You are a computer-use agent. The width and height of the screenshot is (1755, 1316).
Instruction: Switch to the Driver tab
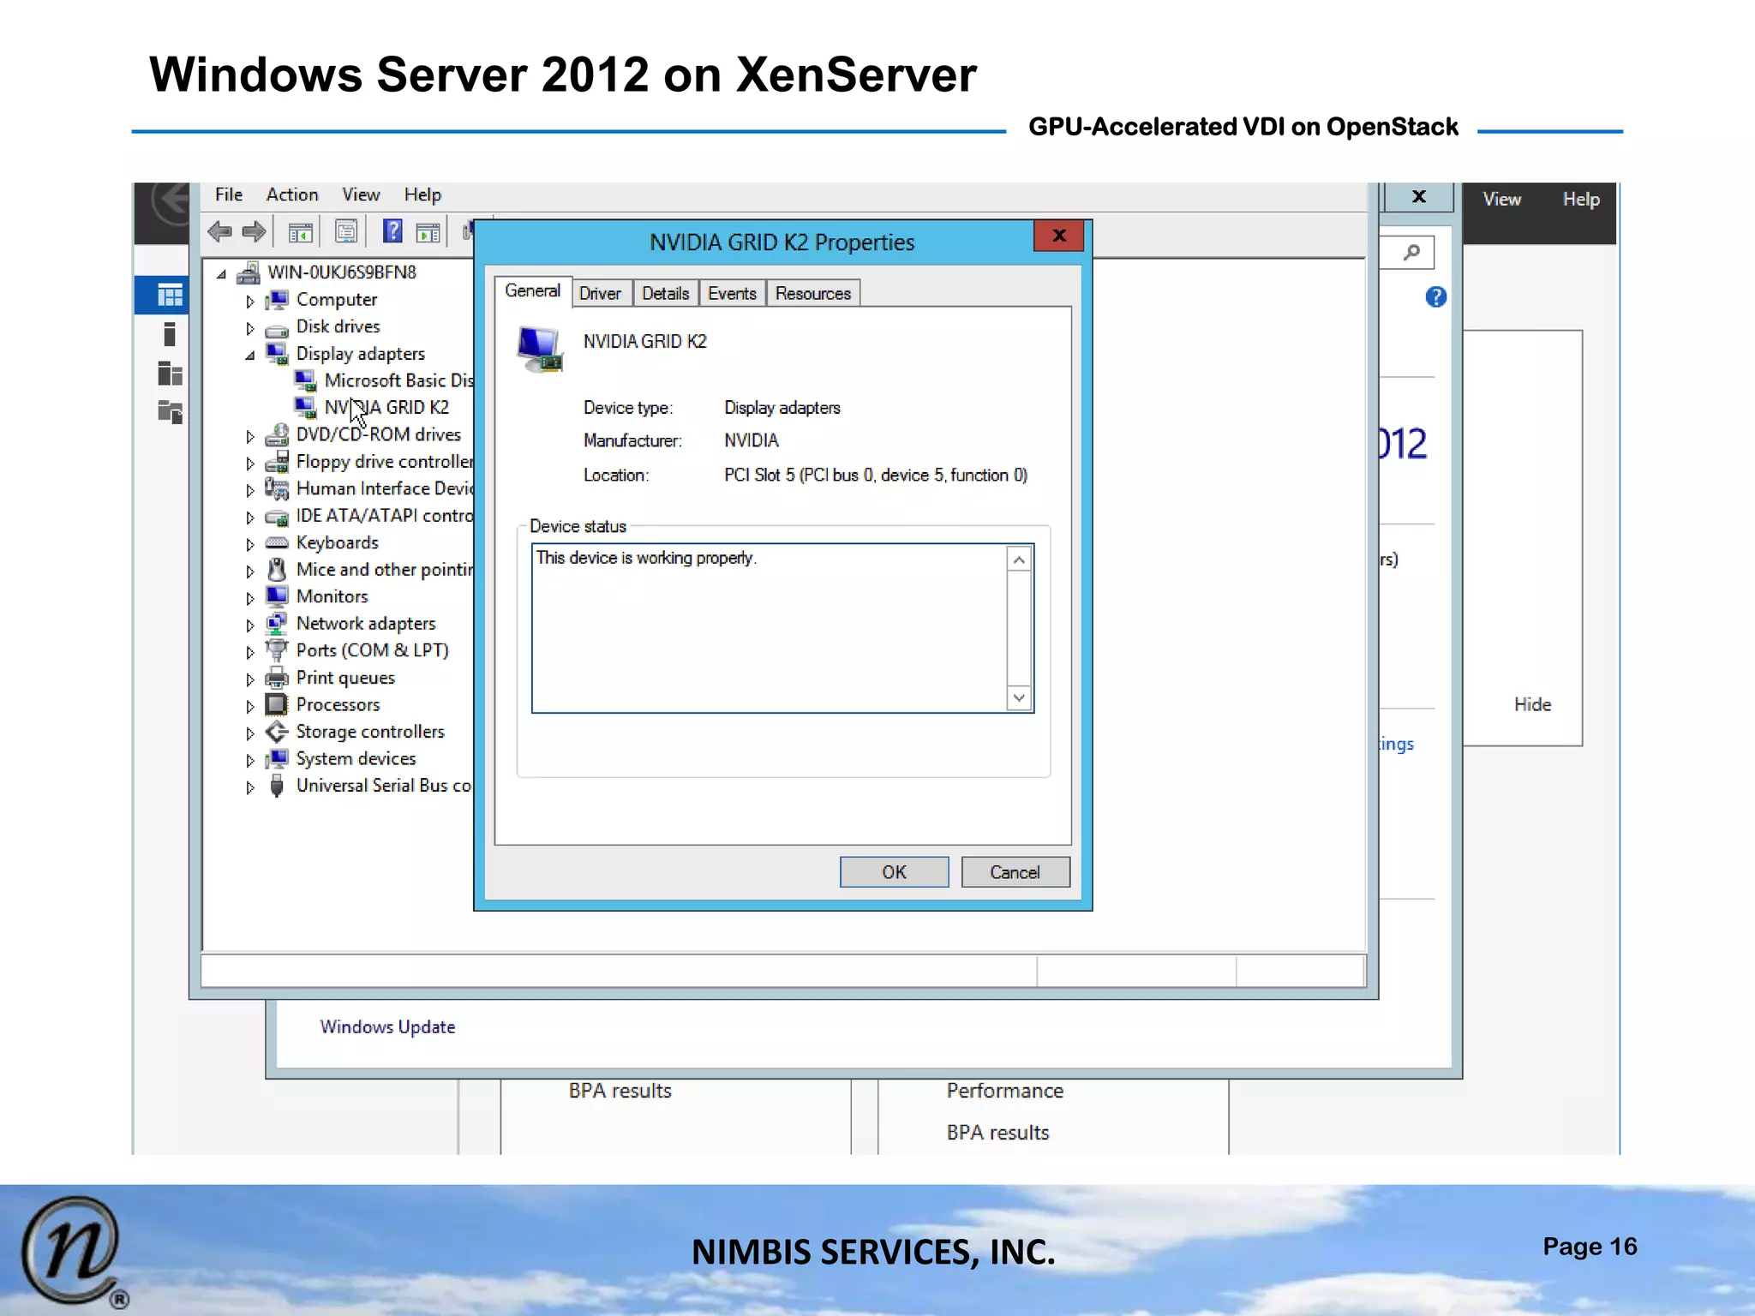click(x=600, y=293)
